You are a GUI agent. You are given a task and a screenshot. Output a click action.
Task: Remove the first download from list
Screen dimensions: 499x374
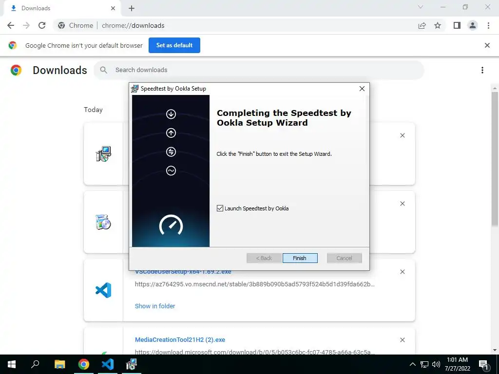403,135
